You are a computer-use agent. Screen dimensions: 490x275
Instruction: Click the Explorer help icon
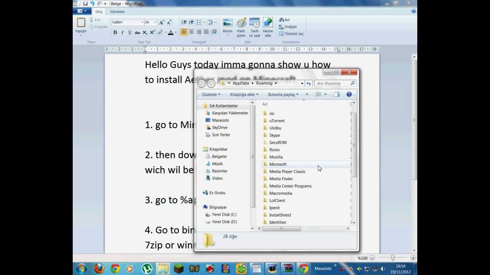(x=349, y=94)
